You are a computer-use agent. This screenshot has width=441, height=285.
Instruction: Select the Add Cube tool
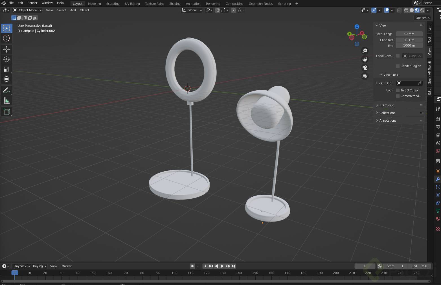click(6, 112)
